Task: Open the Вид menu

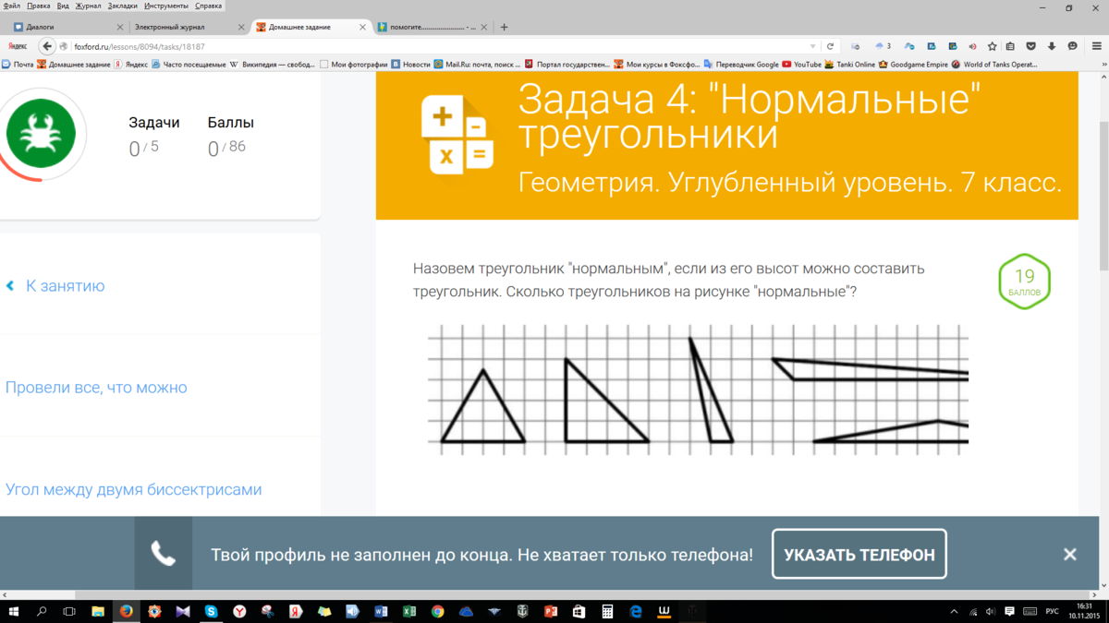Action: coord(63,6)
